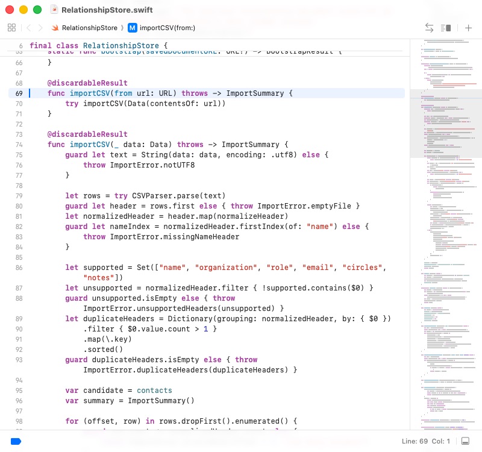
Task: Open the related items grid menu
Action: [11, 28]
